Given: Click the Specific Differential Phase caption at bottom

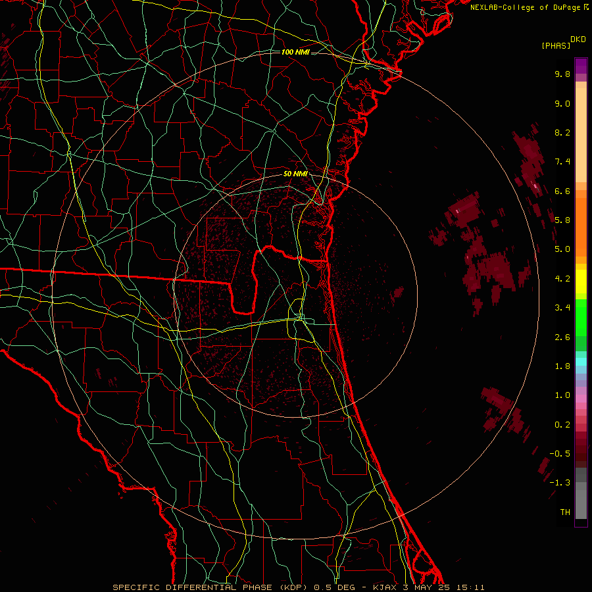Looking at the screenshot, I should pos(298,587).
